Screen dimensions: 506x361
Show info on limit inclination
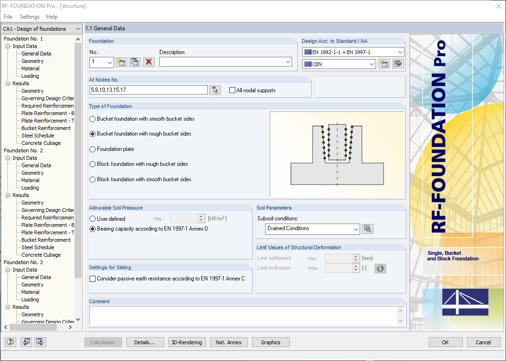[380, 268]
